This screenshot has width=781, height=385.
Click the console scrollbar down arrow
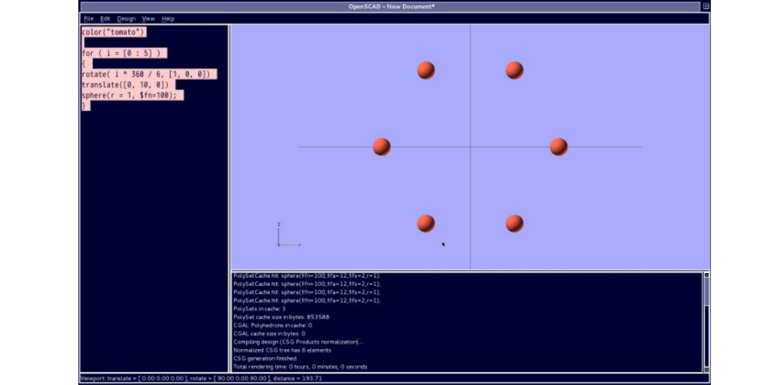coord(706,369)
